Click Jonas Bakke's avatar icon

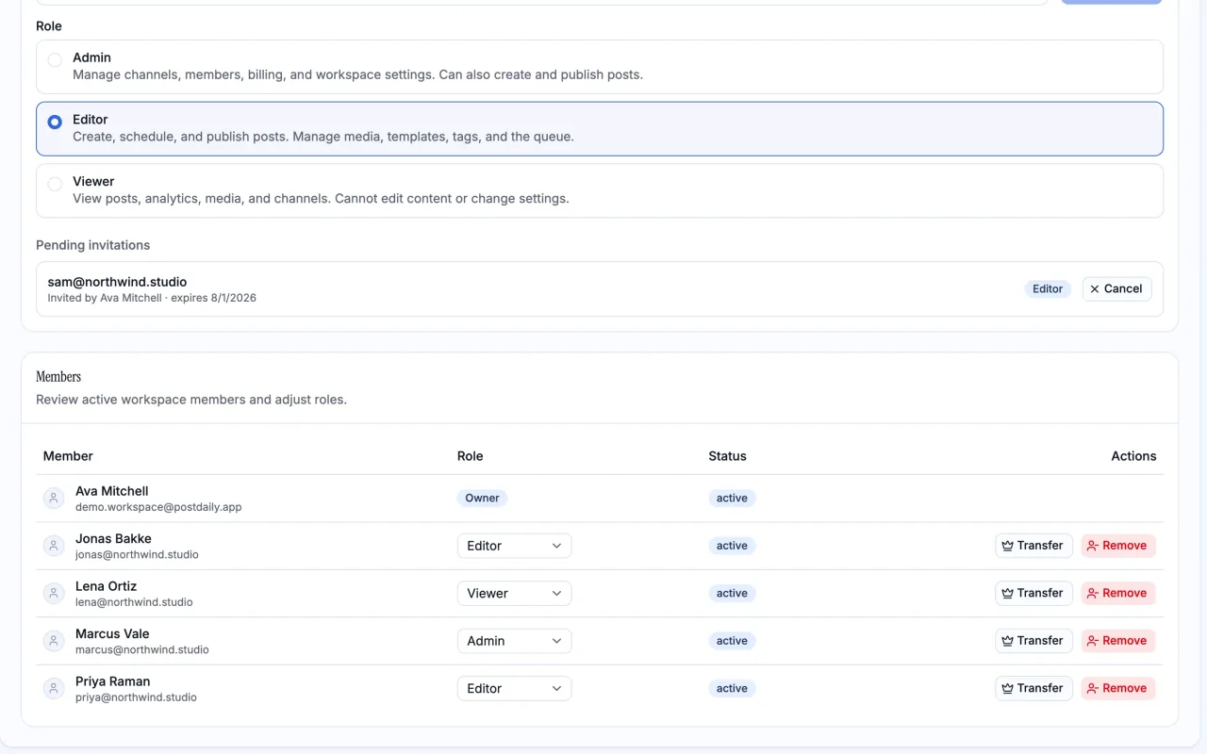click(54, 546)
